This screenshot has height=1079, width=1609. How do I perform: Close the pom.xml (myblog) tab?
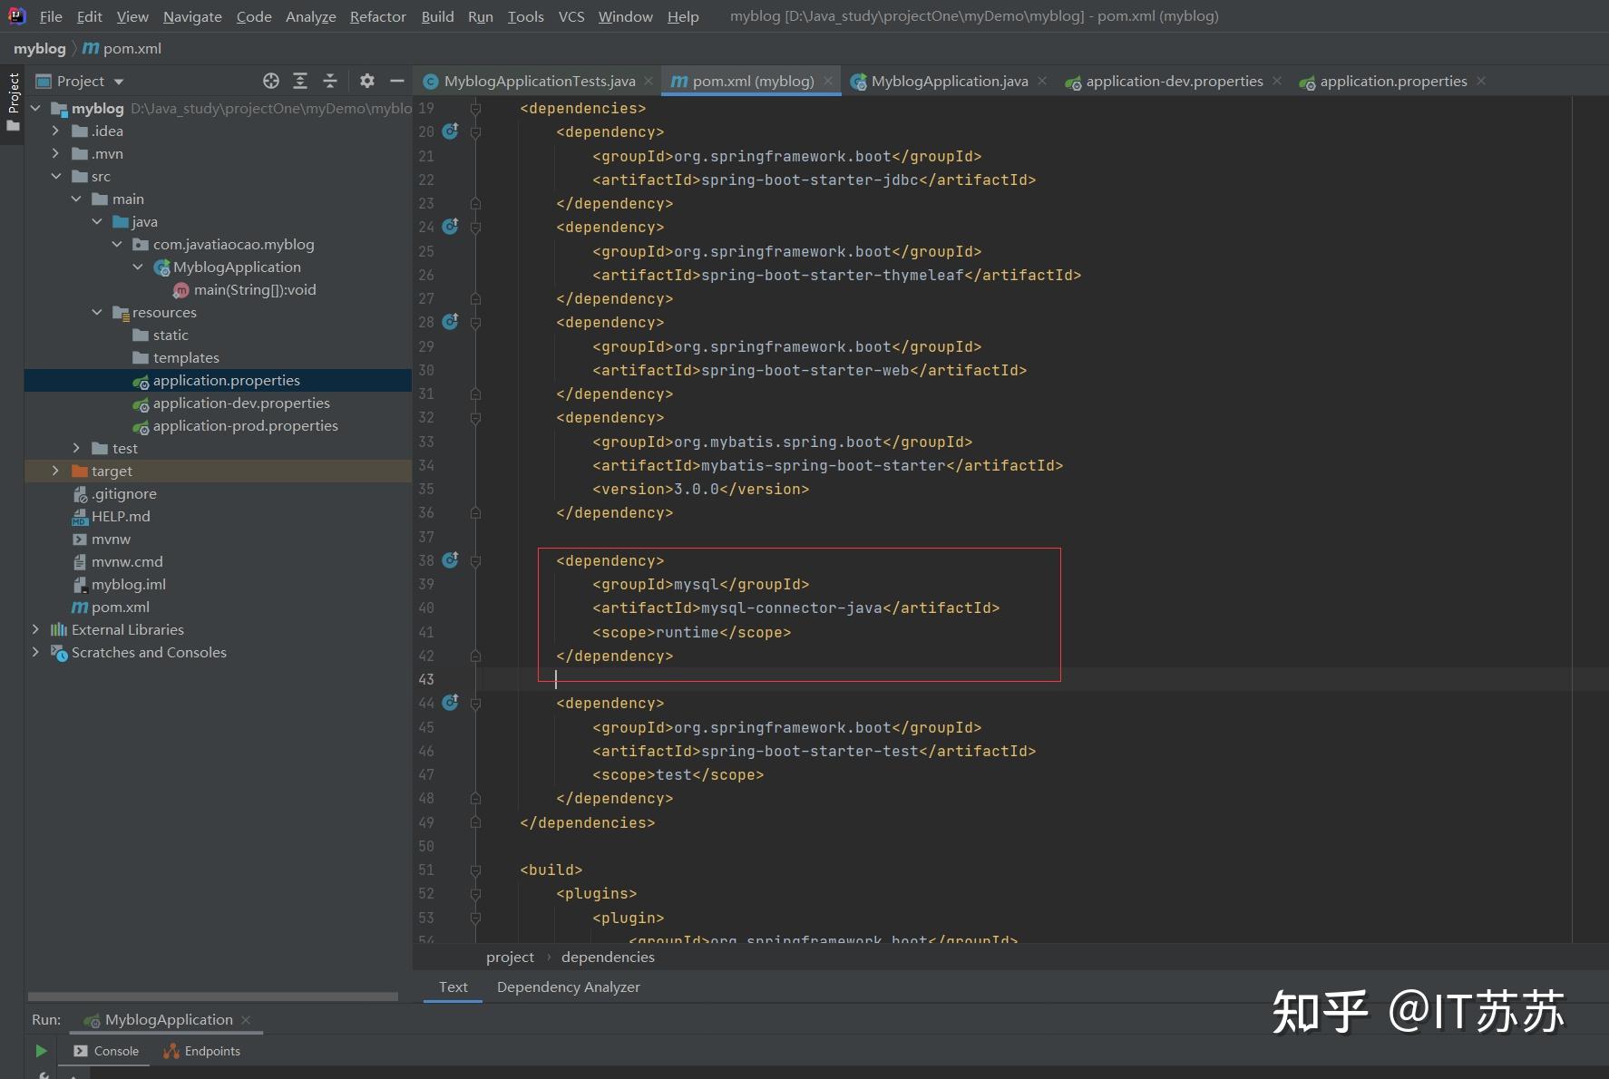[828, 81]
